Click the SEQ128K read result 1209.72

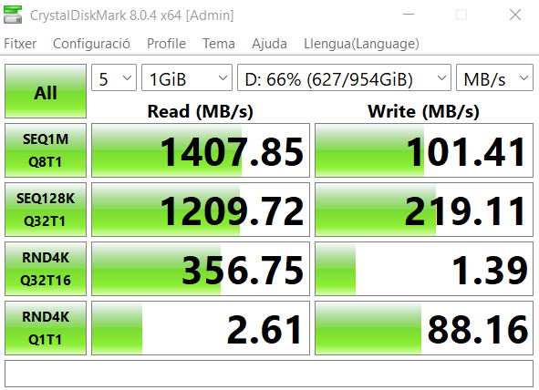coord(201,210)
